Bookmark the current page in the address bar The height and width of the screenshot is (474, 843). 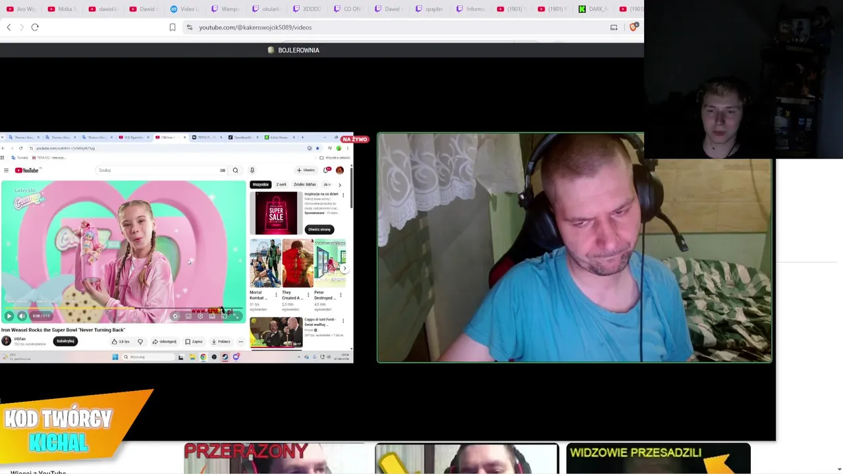(173, 27)
